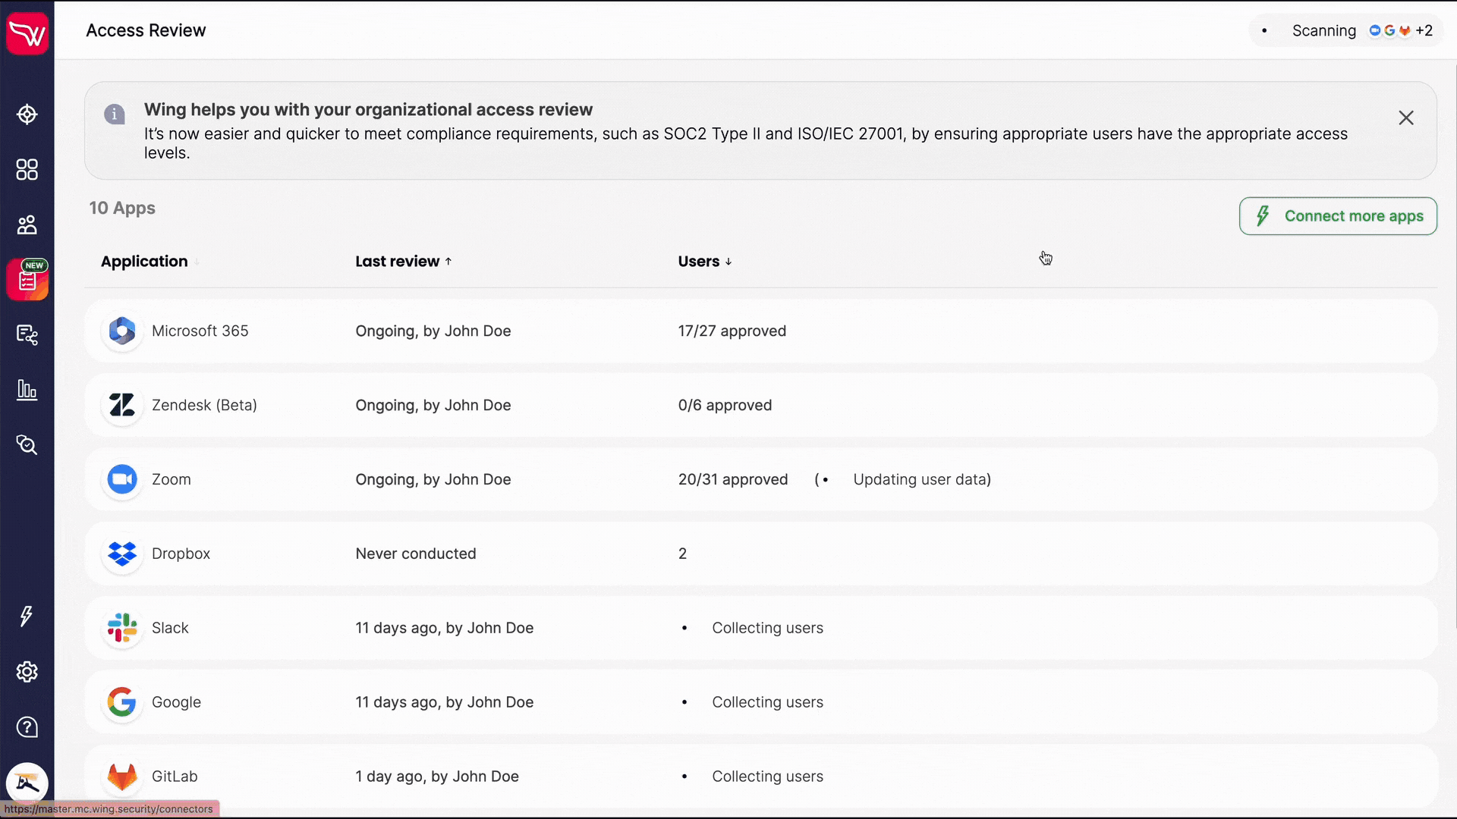
Task: Click '1 day ago, by John Doe'
Action: coord(437,777)
